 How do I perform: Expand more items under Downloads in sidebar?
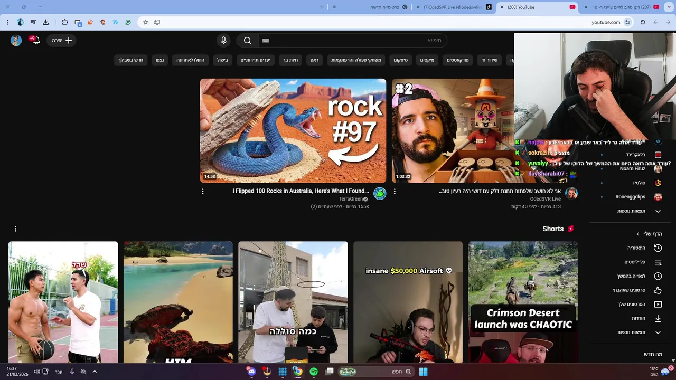(x=658, y=332)
